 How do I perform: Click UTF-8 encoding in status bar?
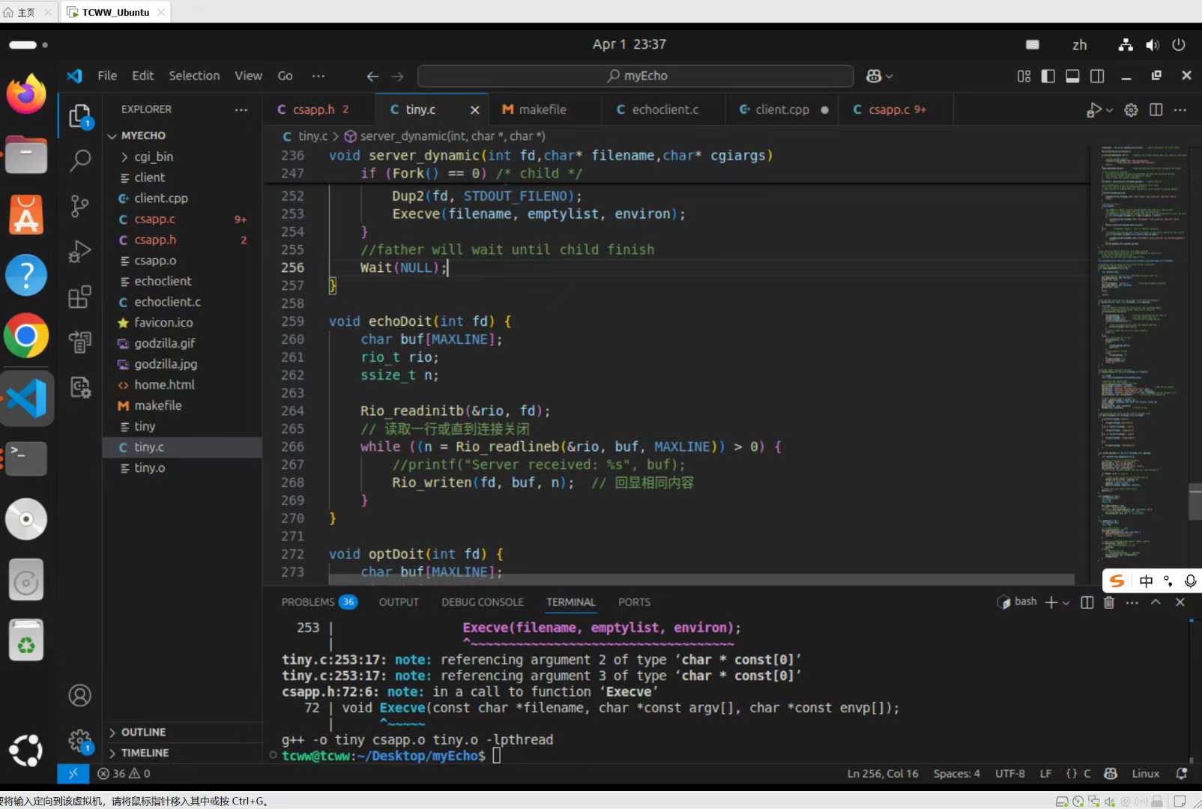pyautogui.click(x=1009, y=774)
